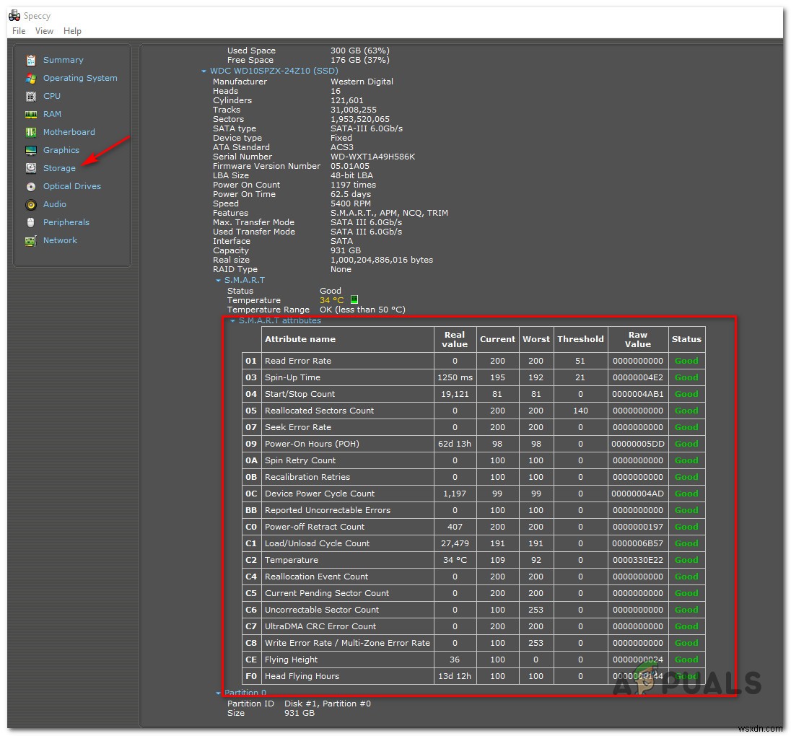Click the Network icon in the sidebar
The width and height of the screenshot is (791, 736).
[x=31, y=240]
